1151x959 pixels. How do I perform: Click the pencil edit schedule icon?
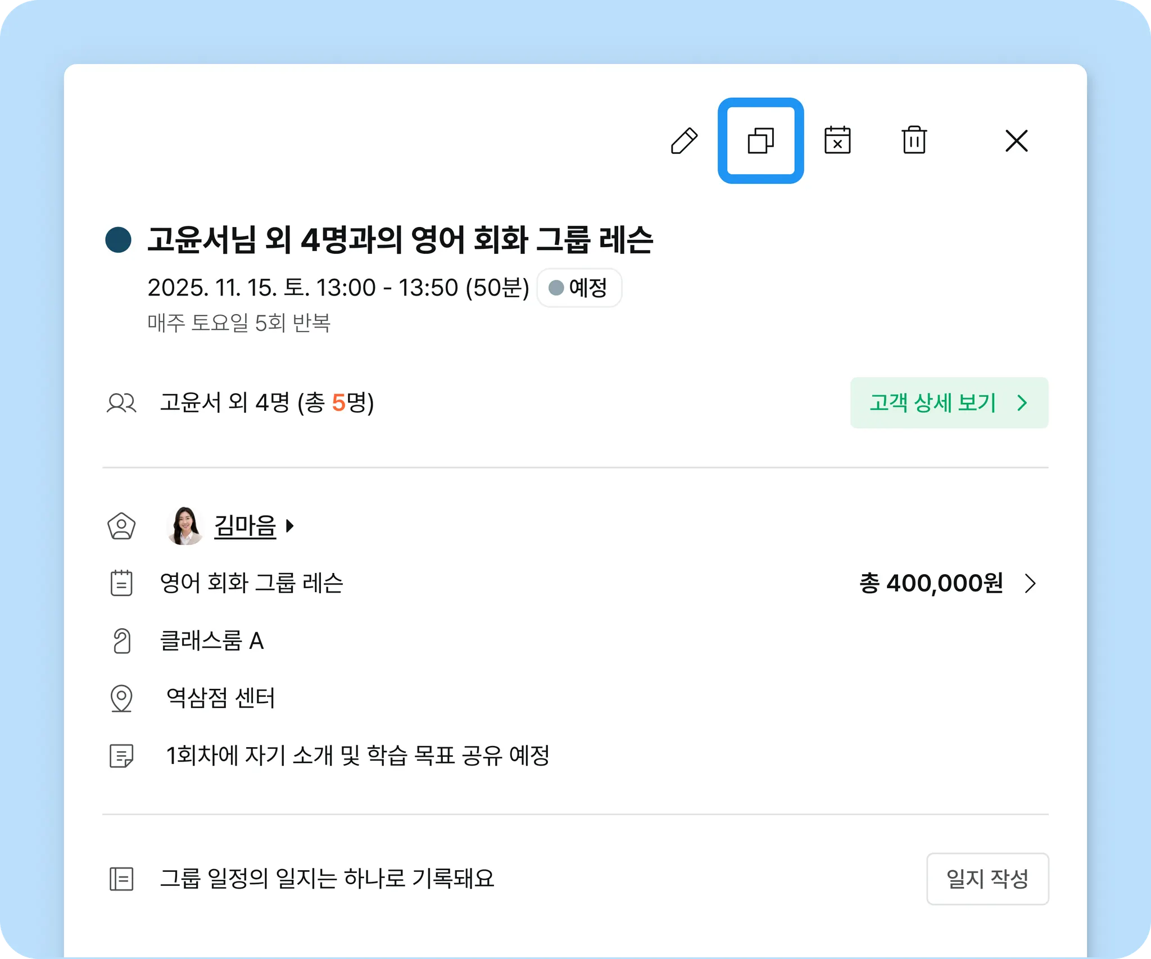(684, 140)
